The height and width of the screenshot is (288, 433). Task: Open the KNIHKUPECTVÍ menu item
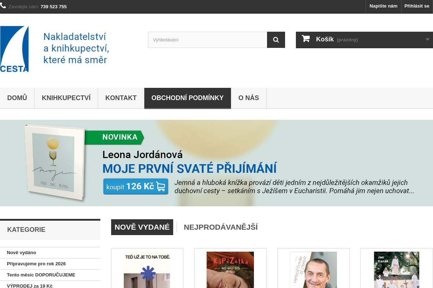click(x=66, y=98)
